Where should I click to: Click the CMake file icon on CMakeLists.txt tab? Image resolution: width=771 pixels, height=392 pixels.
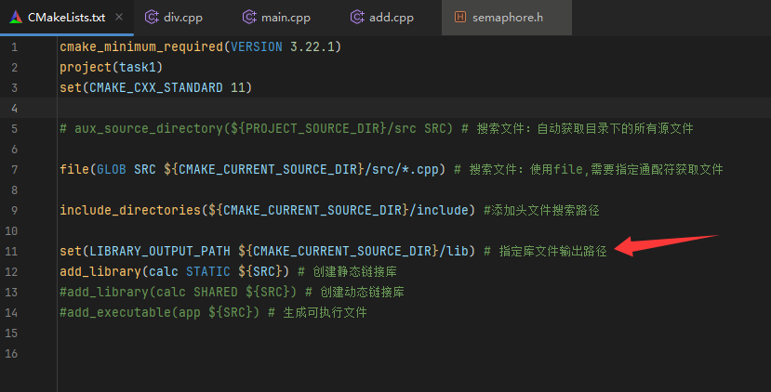pyautogui.click(x=15, y=18)
